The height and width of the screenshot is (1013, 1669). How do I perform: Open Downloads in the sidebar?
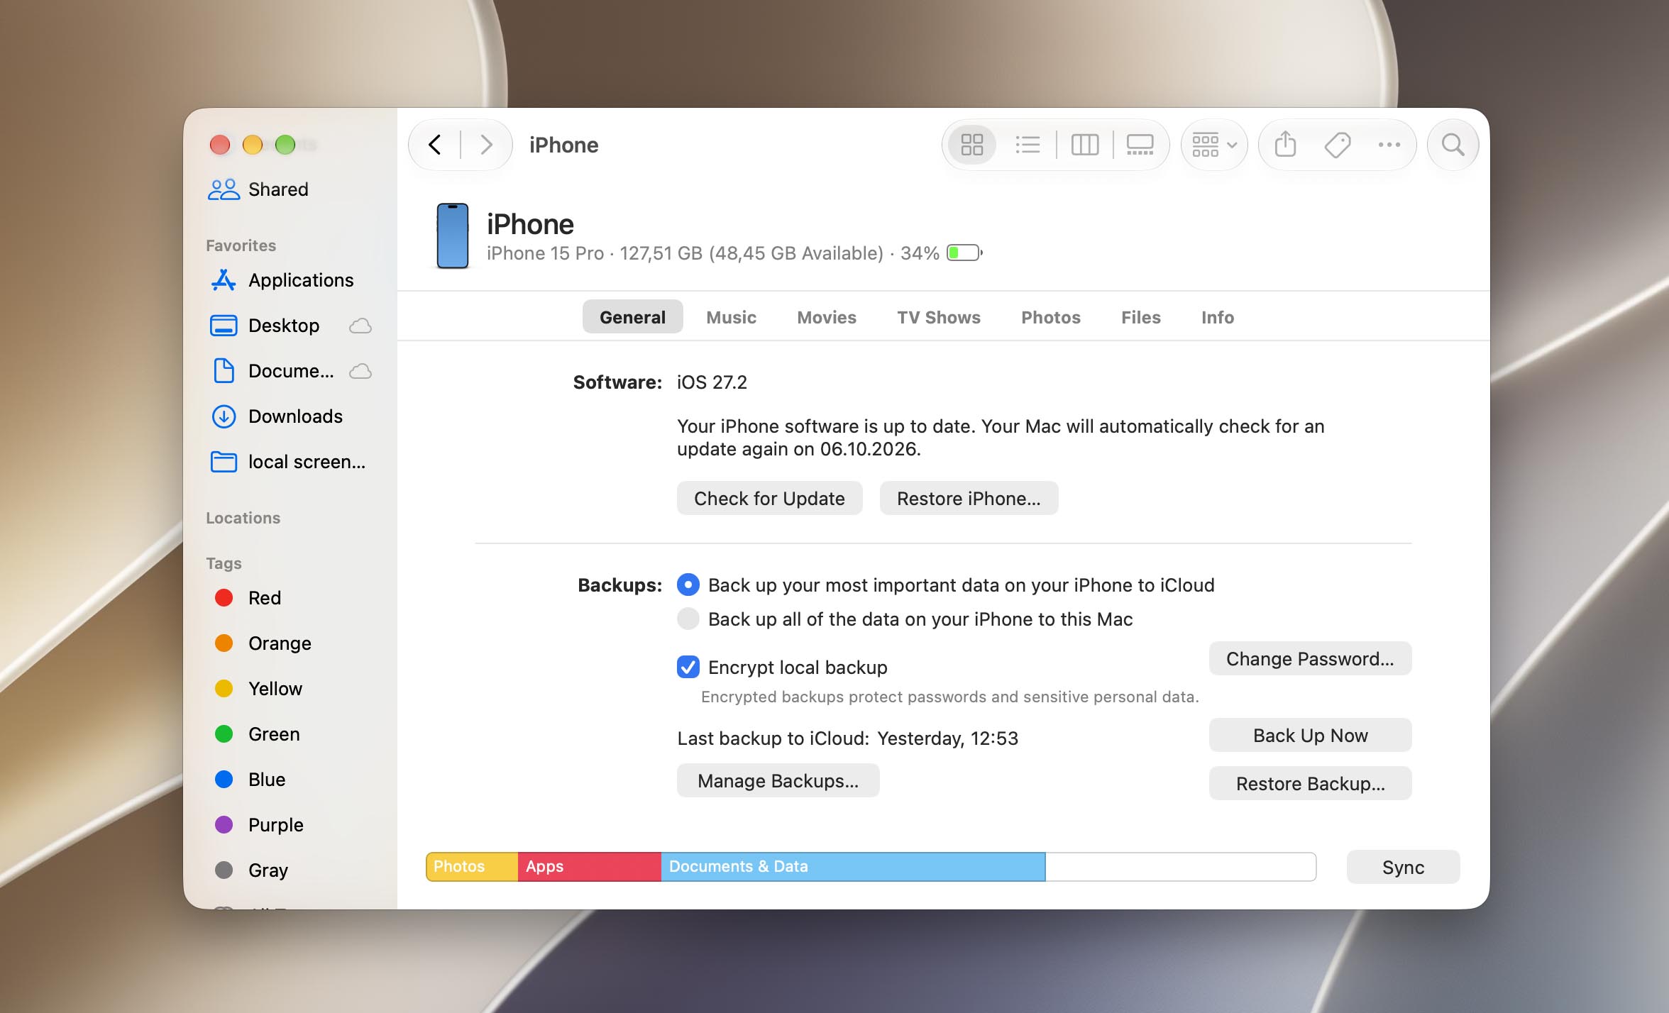point(290,416)
